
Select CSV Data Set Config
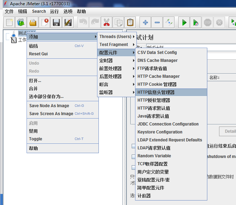point(171,53)
